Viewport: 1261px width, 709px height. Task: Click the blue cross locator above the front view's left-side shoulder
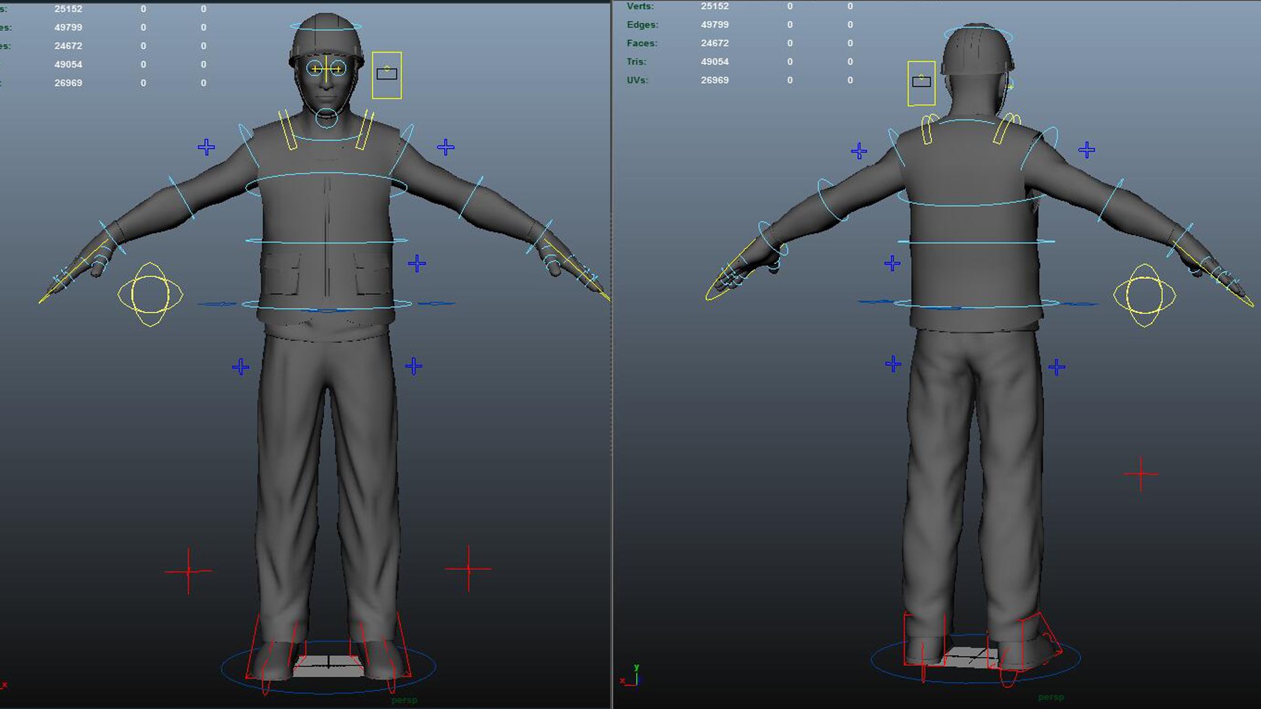206,147
